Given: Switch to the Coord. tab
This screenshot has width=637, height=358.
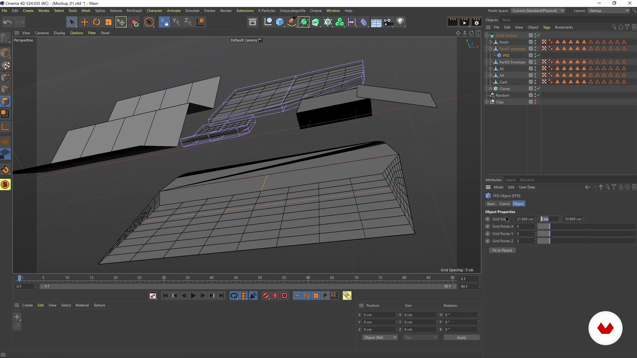Looking at the screenshot, I should pos(504,204).
